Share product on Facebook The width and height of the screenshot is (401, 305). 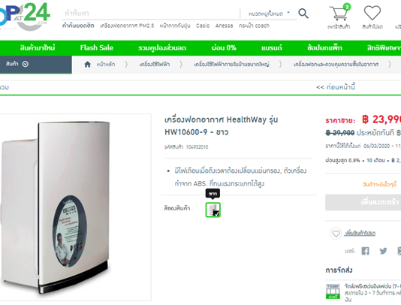(x=365, y=251)
